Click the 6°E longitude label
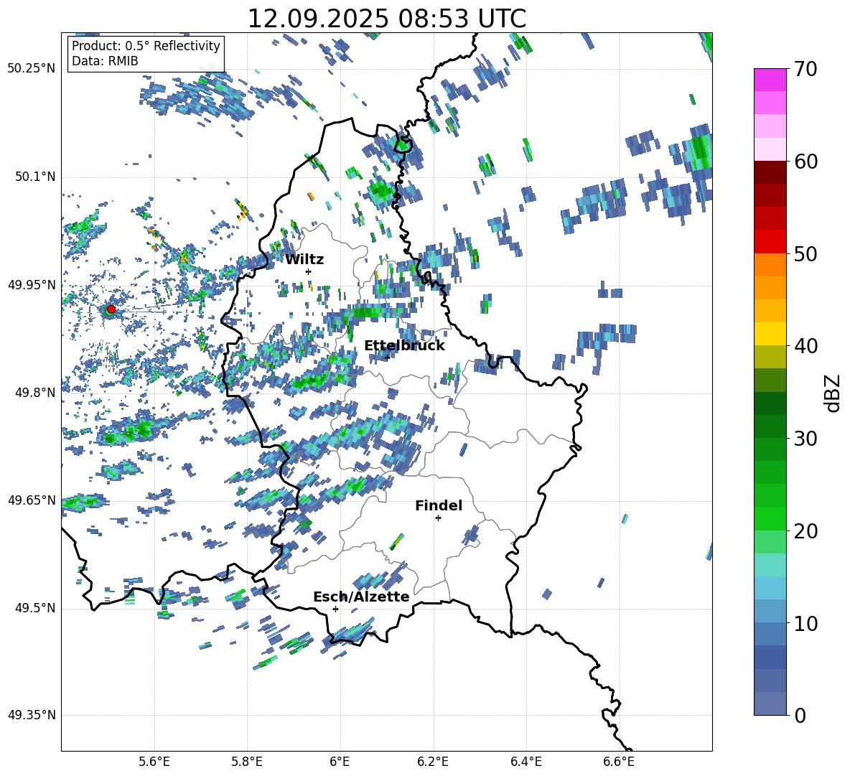The image size is (850, 776). click(x=340, y=762)
